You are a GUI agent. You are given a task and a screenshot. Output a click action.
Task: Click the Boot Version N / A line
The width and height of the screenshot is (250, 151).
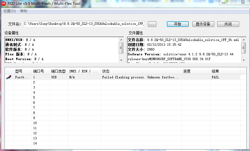[24, 59]
